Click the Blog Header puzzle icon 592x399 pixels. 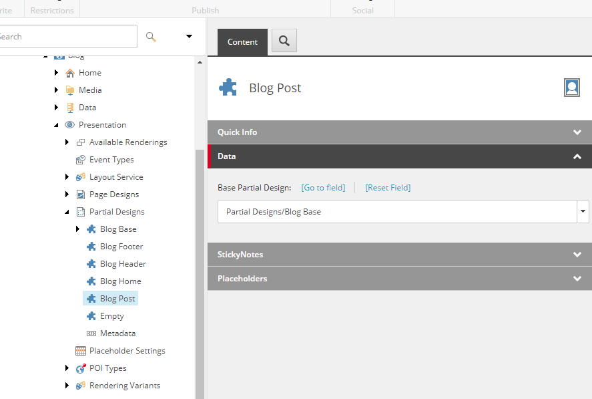(91, 264)
